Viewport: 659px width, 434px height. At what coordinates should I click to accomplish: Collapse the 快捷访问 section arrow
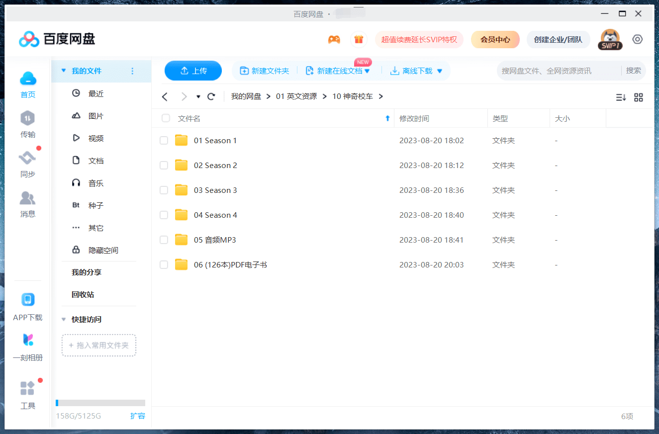point(63,319)
